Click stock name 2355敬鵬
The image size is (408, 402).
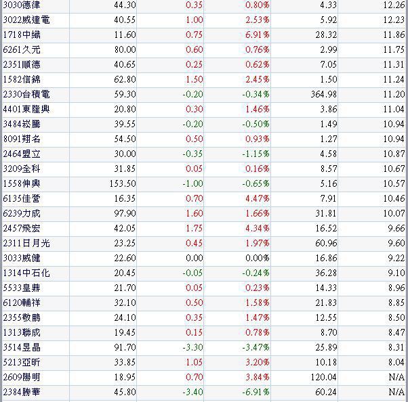click(x=22, y=317)
